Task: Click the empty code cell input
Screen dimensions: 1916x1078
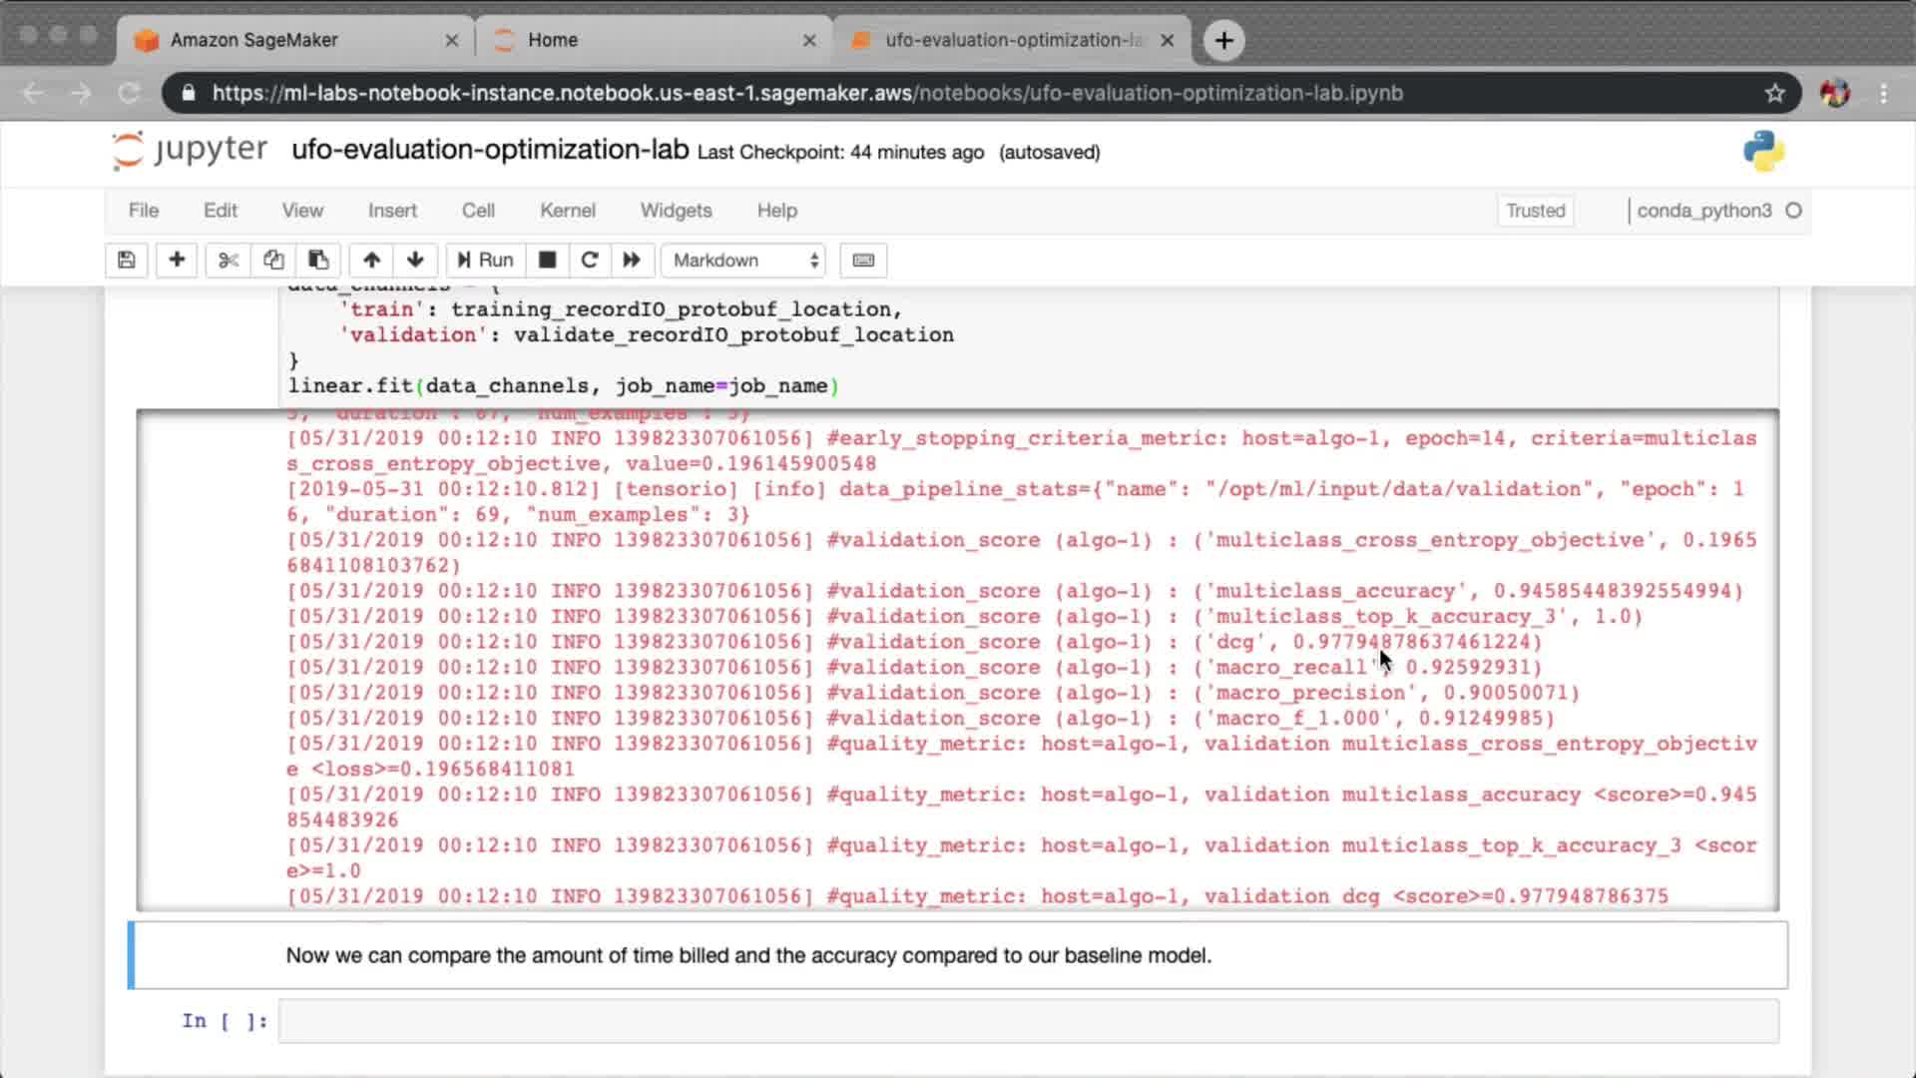Action: [1028, 1021]
